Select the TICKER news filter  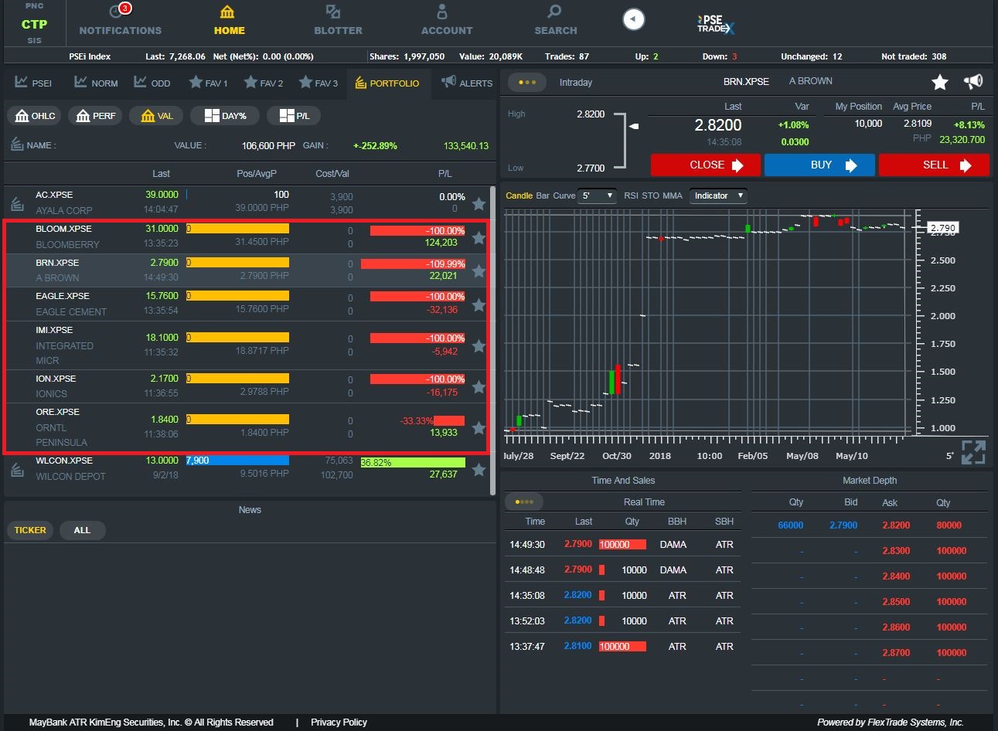coord(30,530)
